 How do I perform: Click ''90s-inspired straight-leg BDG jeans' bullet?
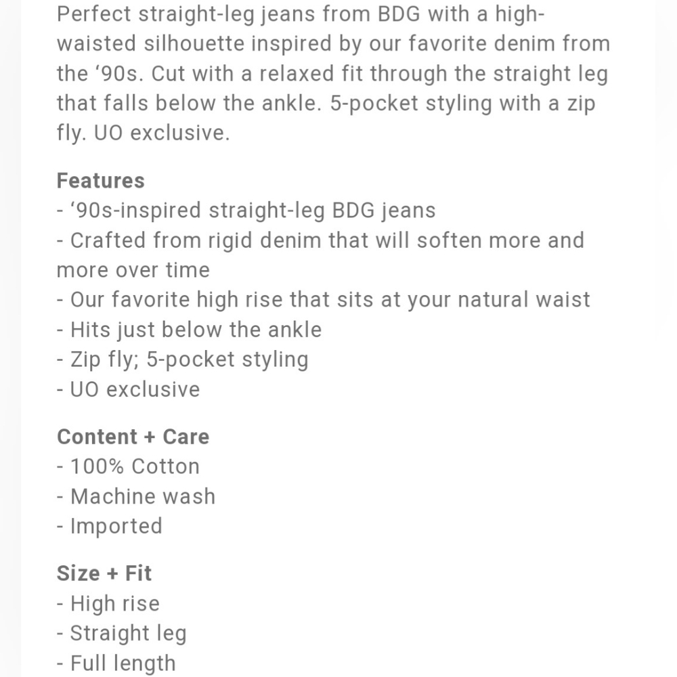(246, 211)
